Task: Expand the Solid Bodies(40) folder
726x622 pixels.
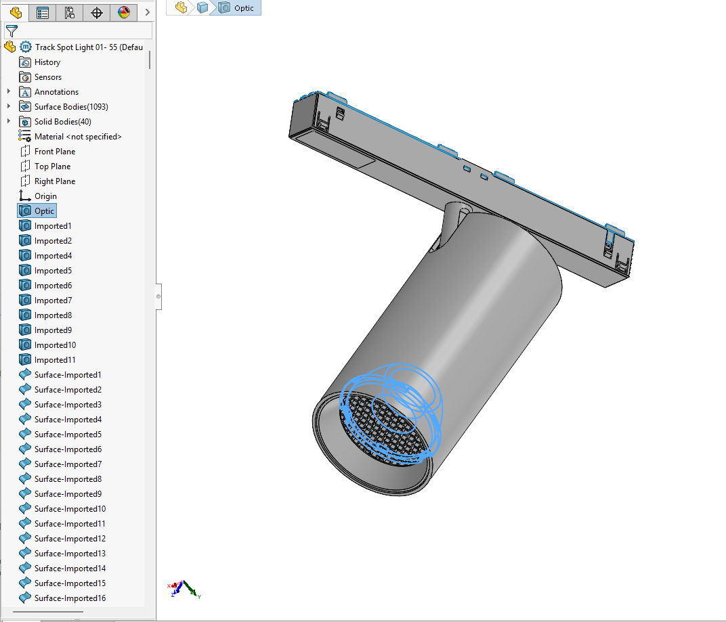Action: pos(8,121)
